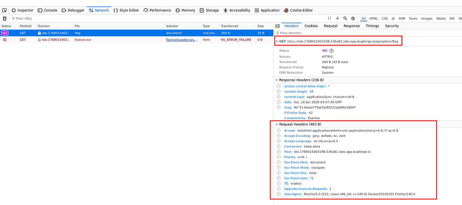Pause network recording
Viewport: 462px width, 205px height.
click(x=329, y=18)
